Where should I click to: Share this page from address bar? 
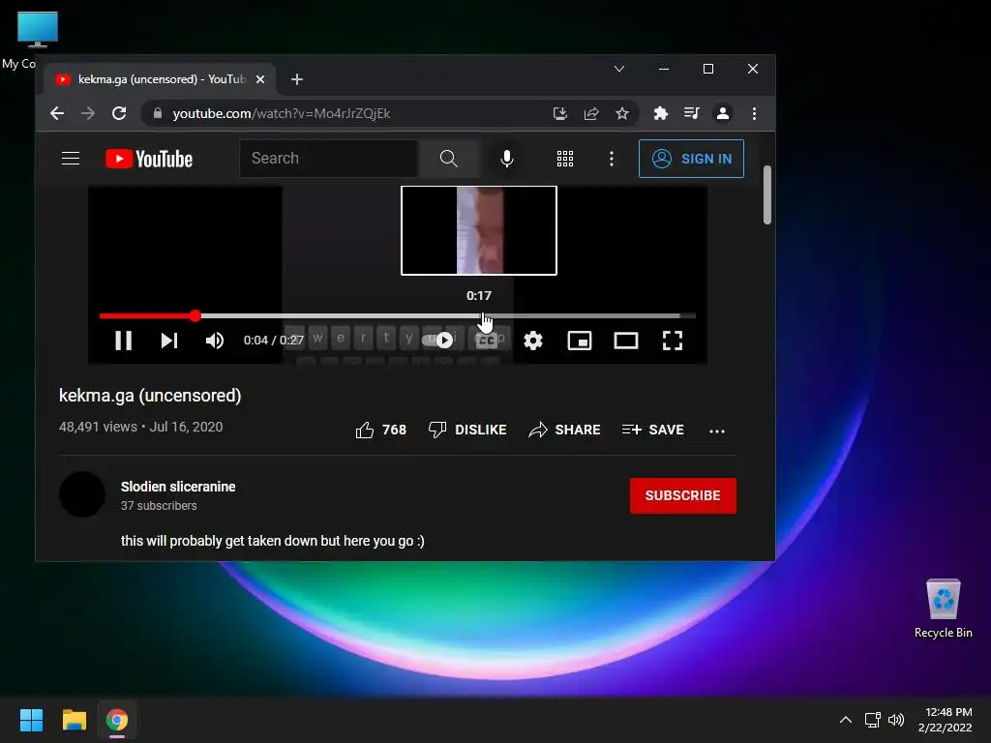coord(591,114)
